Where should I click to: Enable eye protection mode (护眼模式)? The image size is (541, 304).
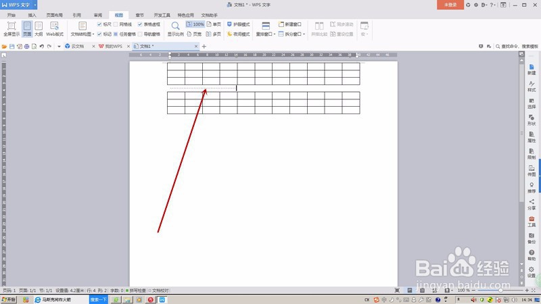pos(238,24)
